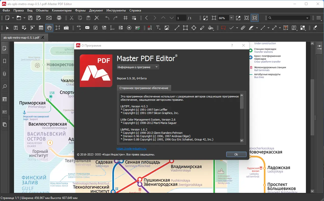Insert a checkbox form field
Screen dimensions: 324x201
[96, 28]
